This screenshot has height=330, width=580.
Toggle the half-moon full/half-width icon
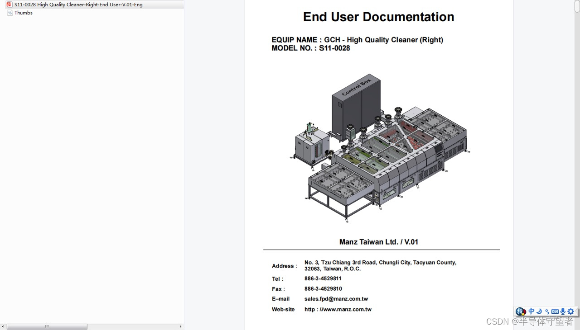[539, 311]
